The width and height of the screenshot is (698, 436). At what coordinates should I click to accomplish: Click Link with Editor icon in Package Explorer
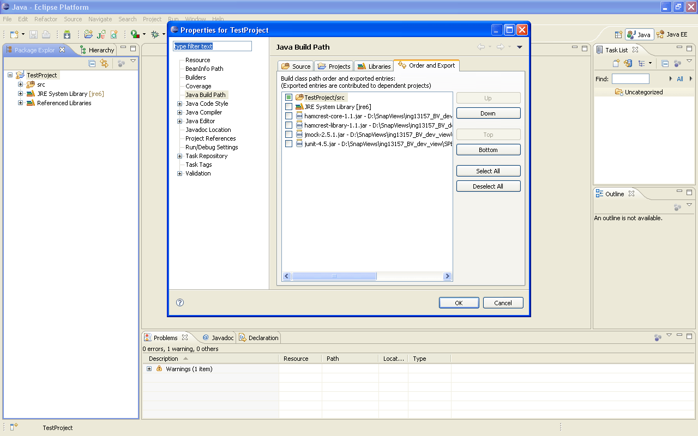coord(104,64)
